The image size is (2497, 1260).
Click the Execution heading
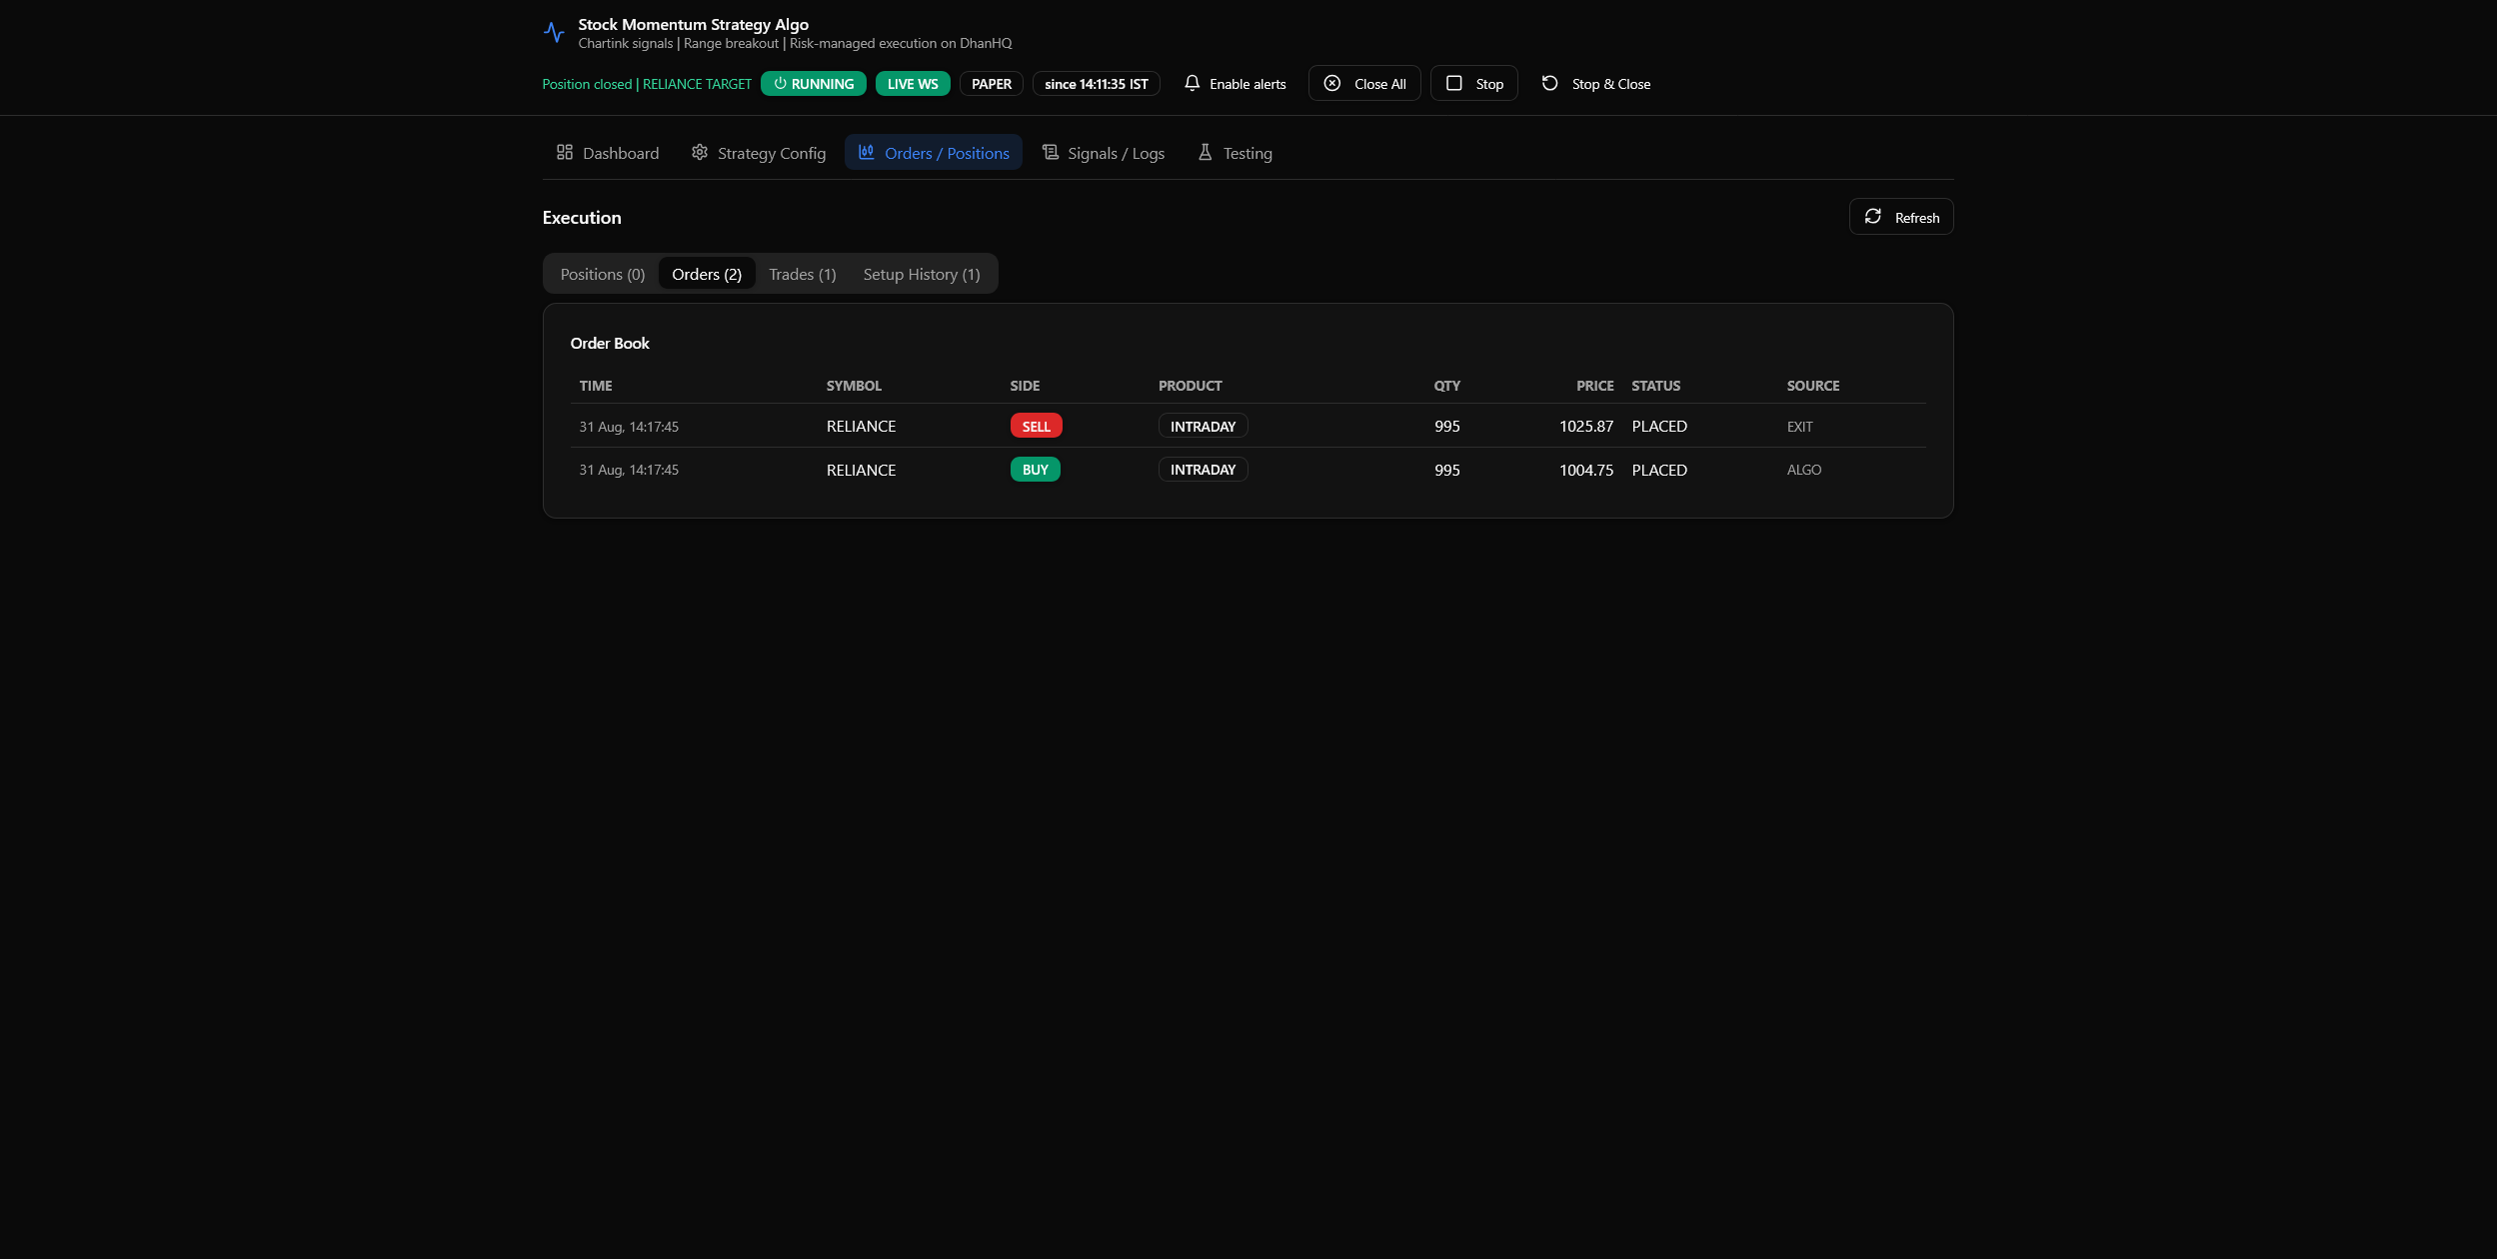point(582,218)
